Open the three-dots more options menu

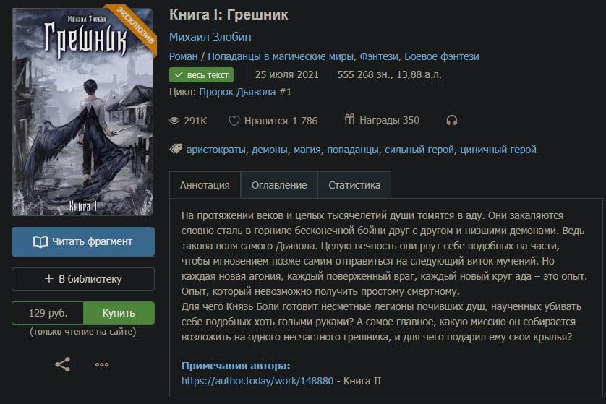[x=102, y=364]
